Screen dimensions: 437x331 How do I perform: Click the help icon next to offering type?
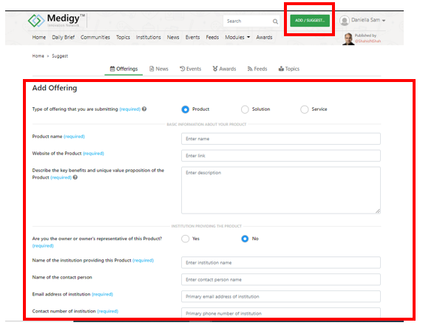click(x=144, y=109)
